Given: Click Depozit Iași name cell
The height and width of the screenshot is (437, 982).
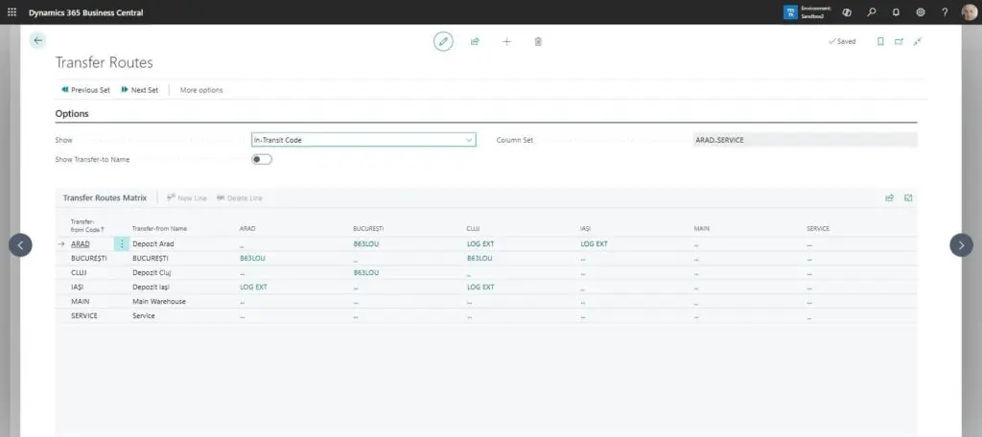Looking at the screenshot, I should tap(151, 287).
